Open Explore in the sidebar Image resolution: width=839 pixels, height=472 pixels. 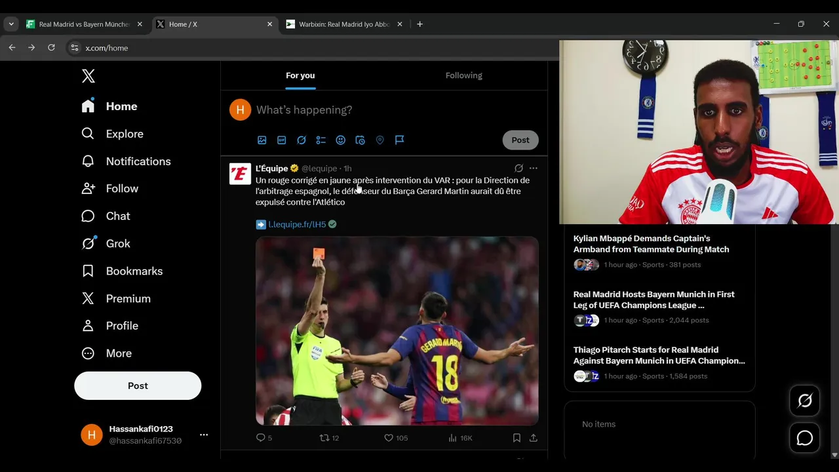[x=112, y=134]
